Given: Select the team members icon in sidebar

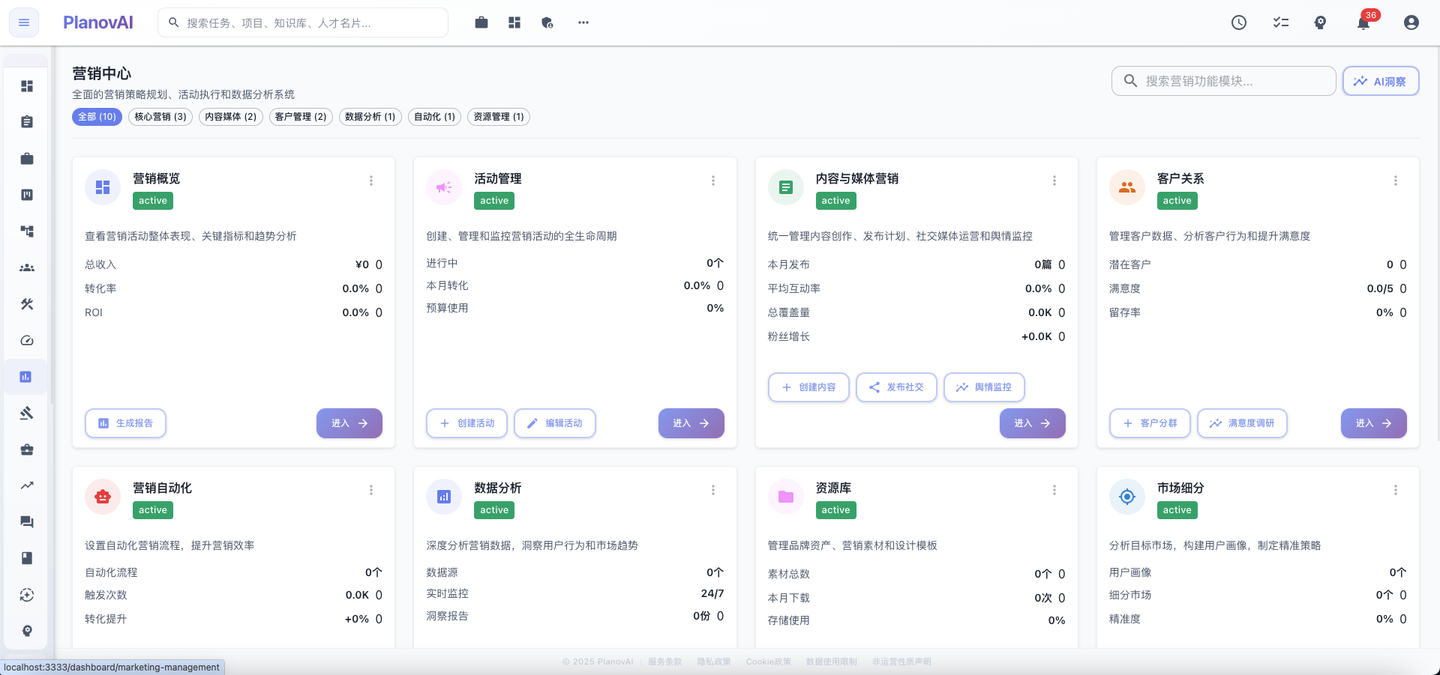Looking at the screenshot, I should click(x=26, y=267).
